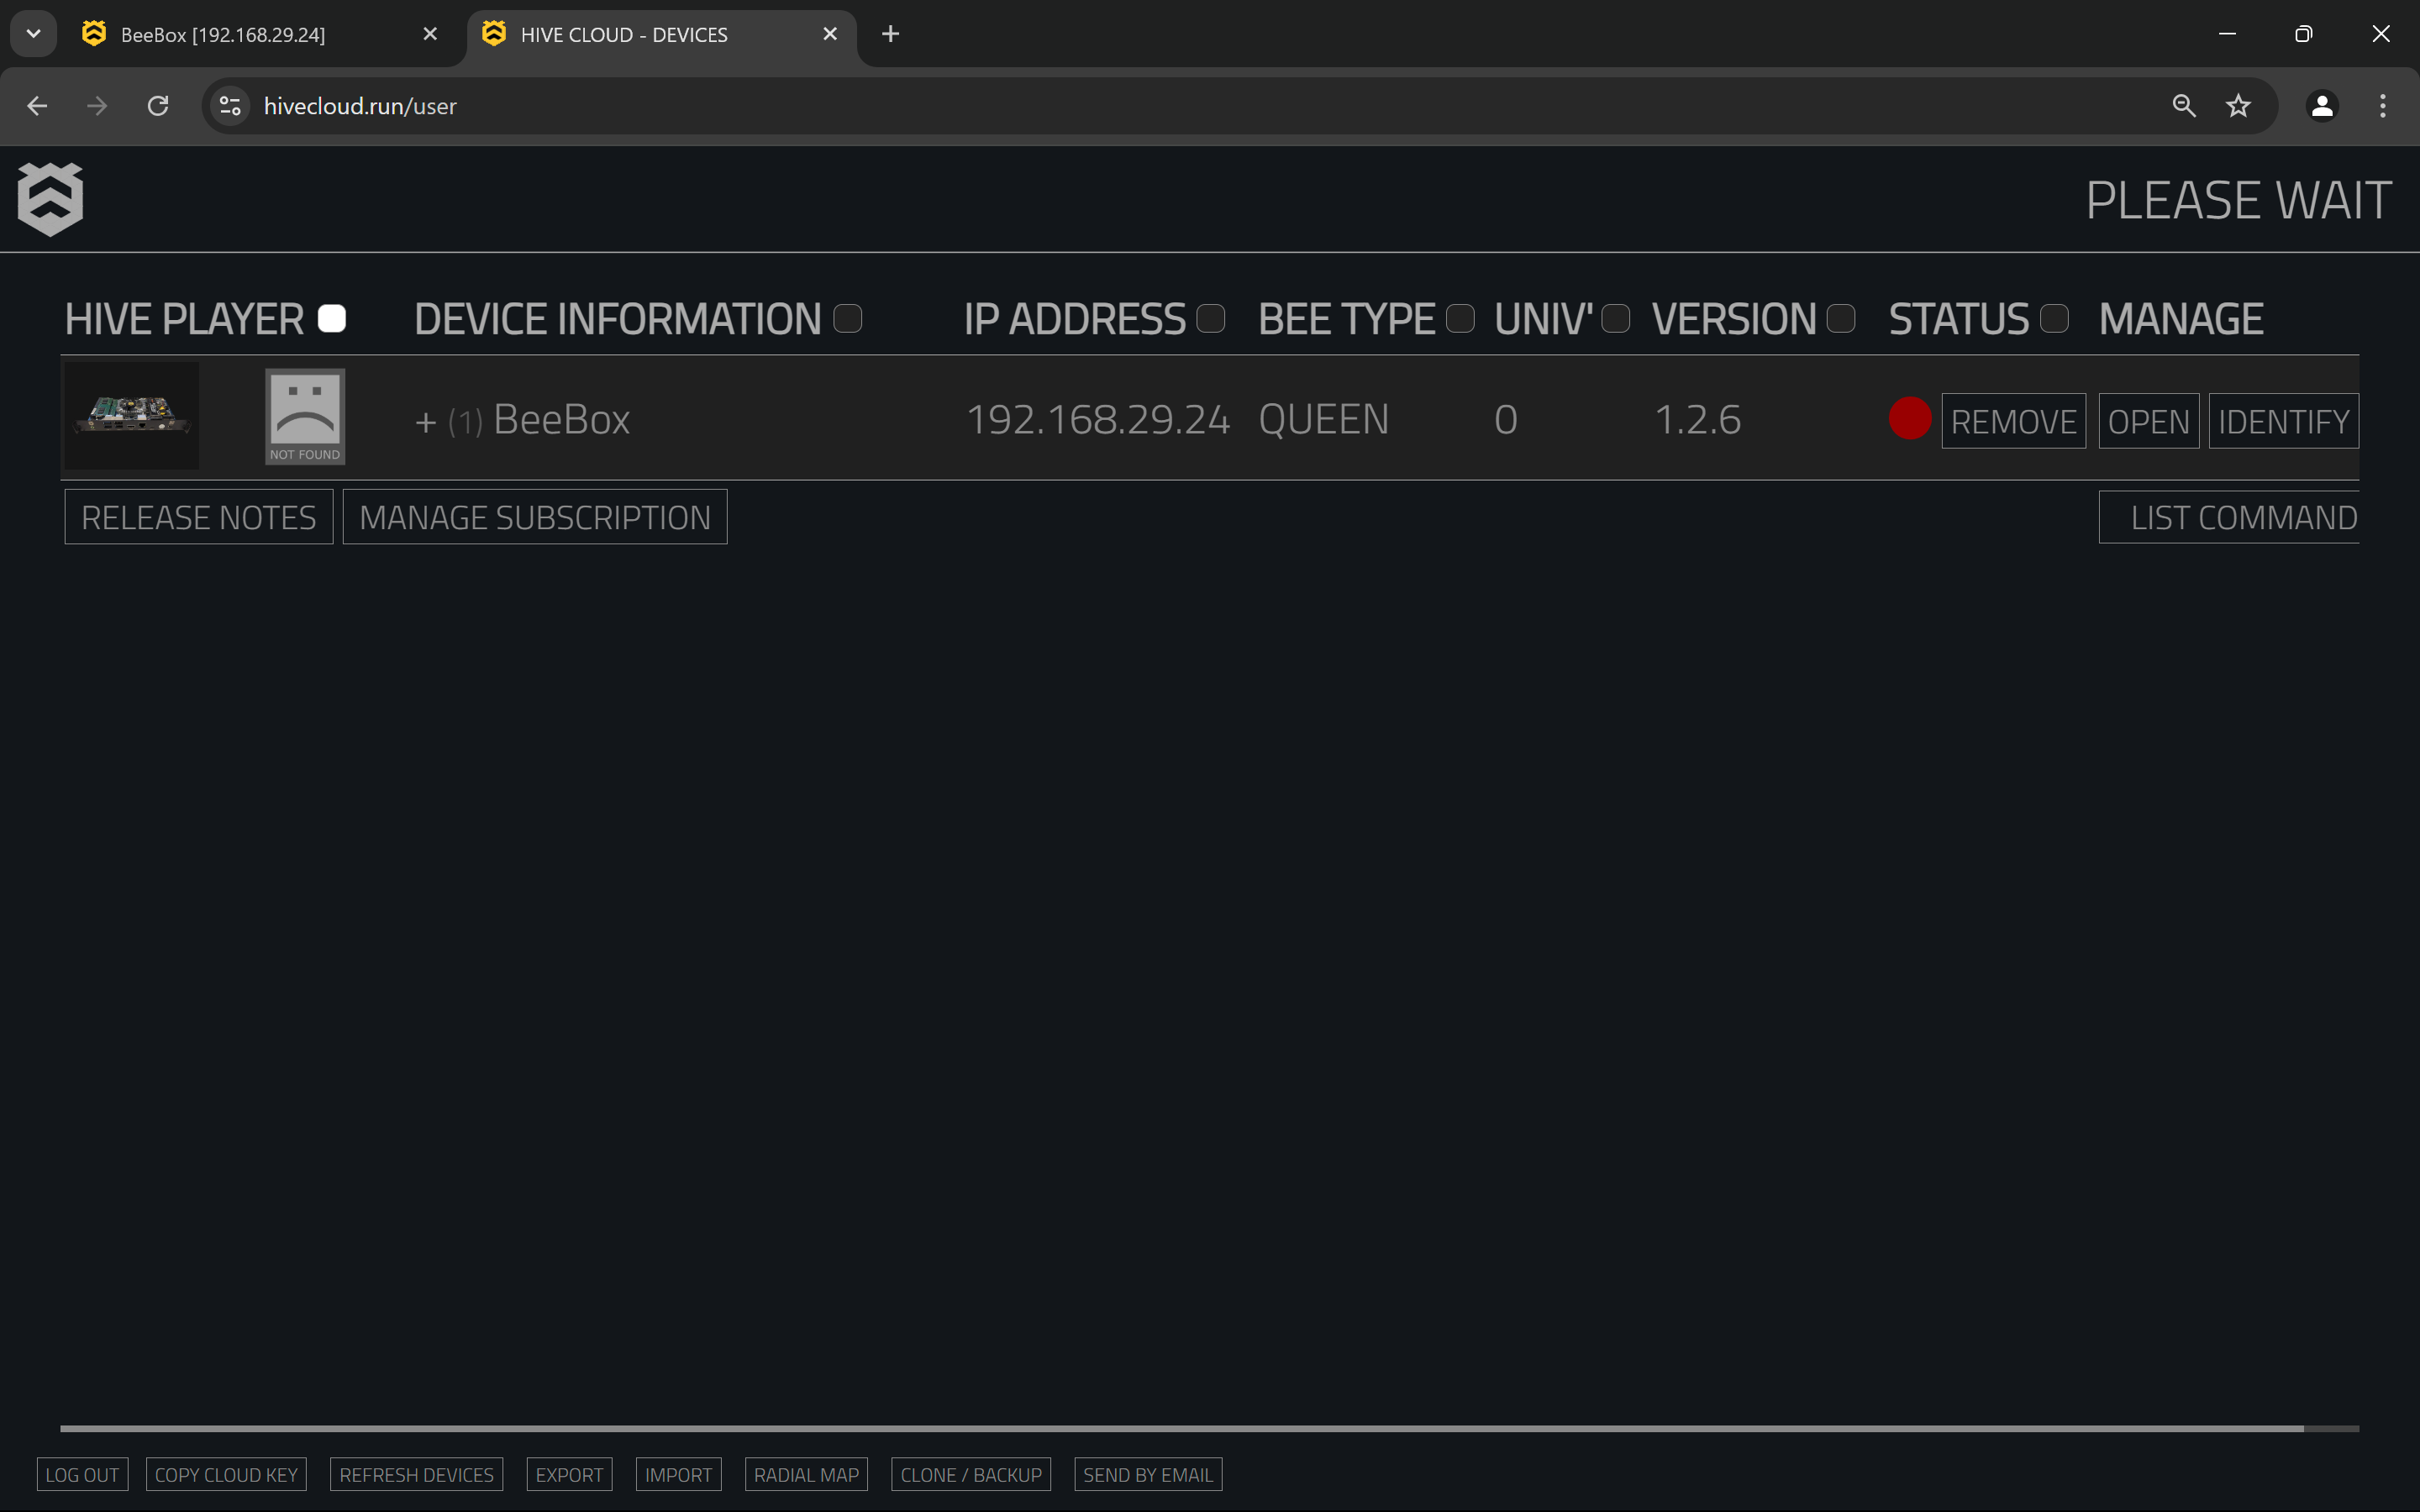
Task: Click the HIVE PLAYER column header
Action: click(x=184, y=320)
